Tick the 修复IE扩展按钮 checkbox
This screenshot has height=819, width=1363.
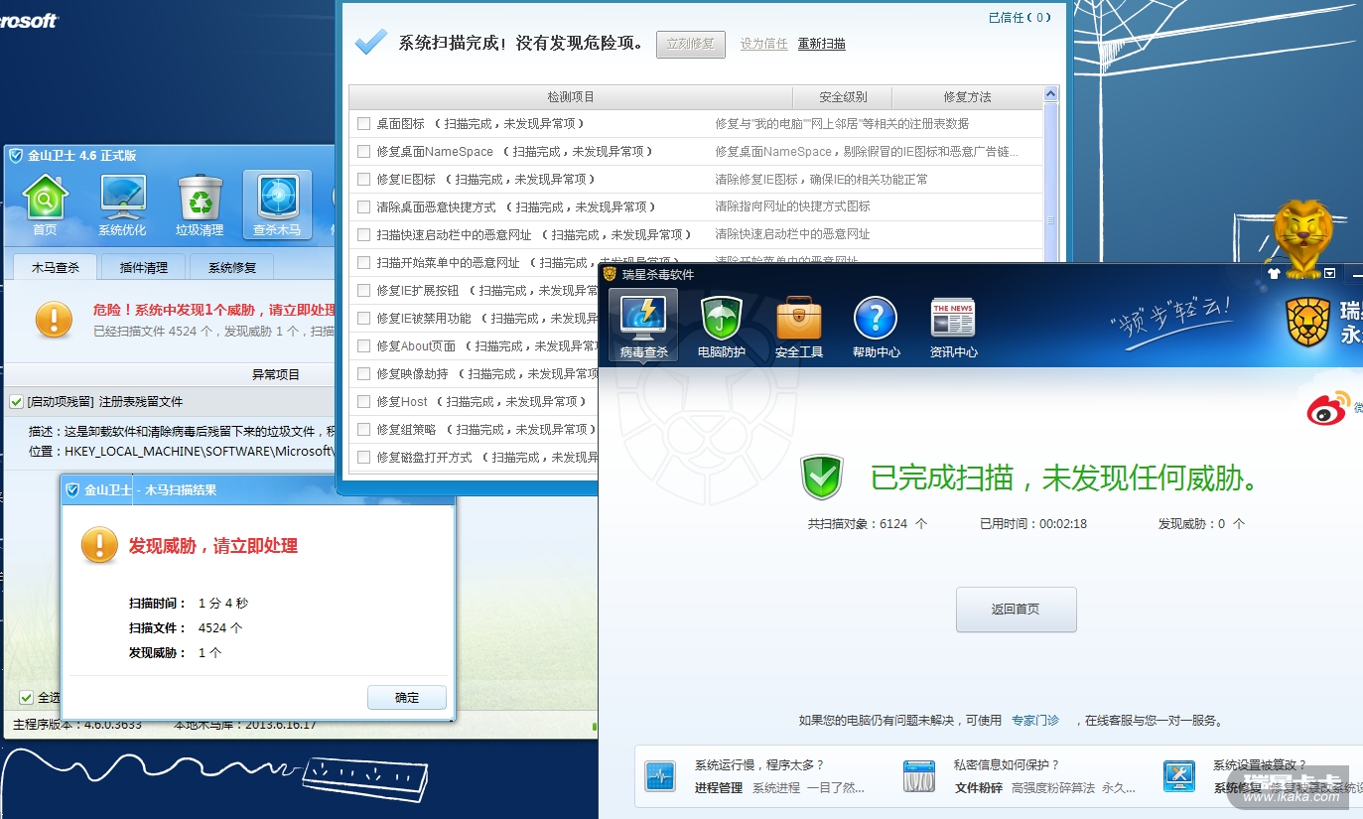click(x=364, y=291)
